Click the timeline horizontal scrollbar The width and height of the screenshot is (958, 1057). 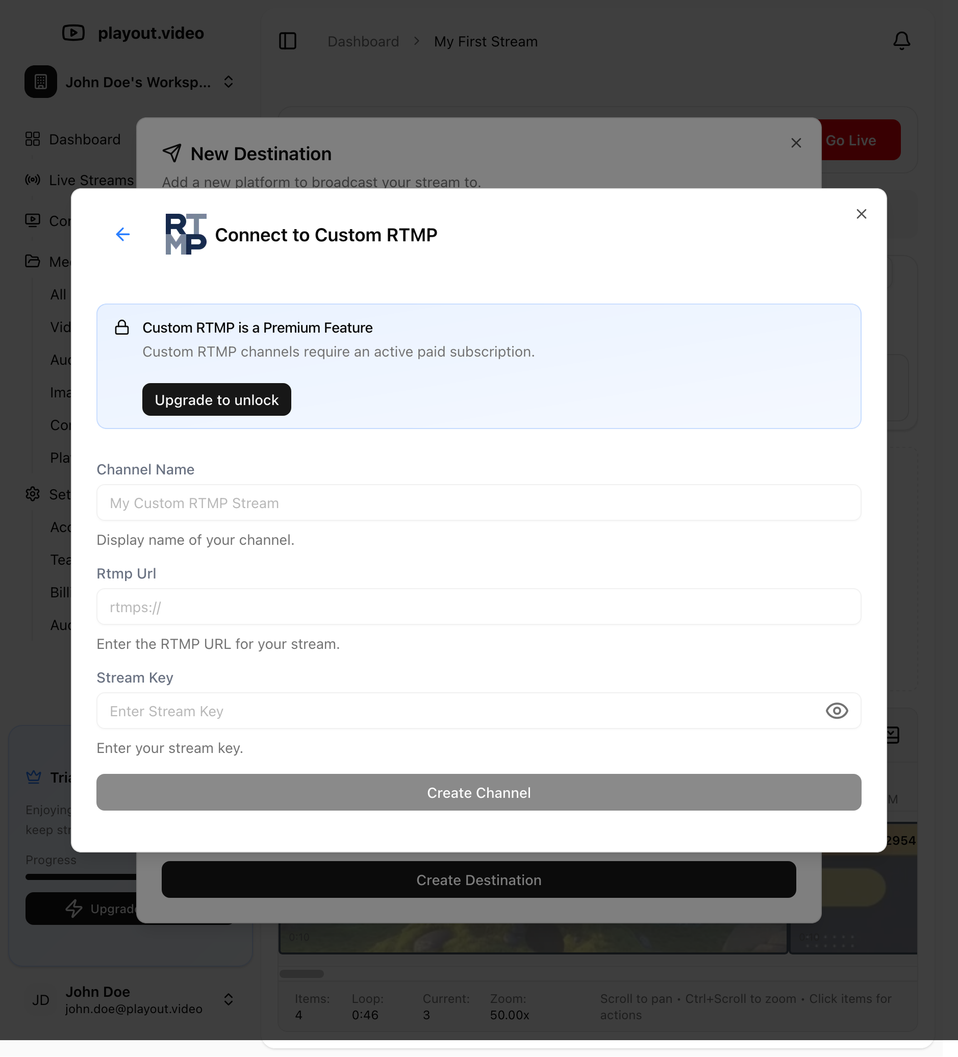[301, 974]
